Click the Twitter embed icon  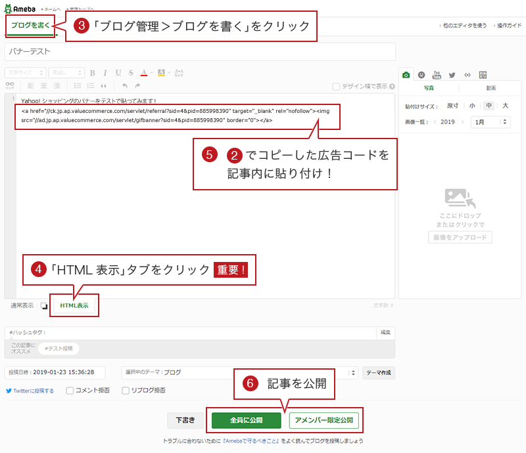point(452,74)
